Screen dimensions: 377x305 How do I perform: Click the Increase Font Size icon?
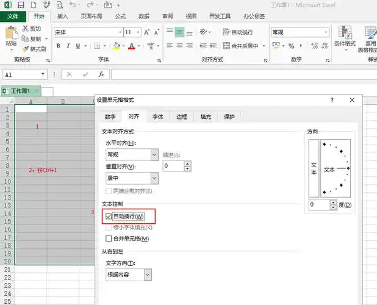click(146, 32)
